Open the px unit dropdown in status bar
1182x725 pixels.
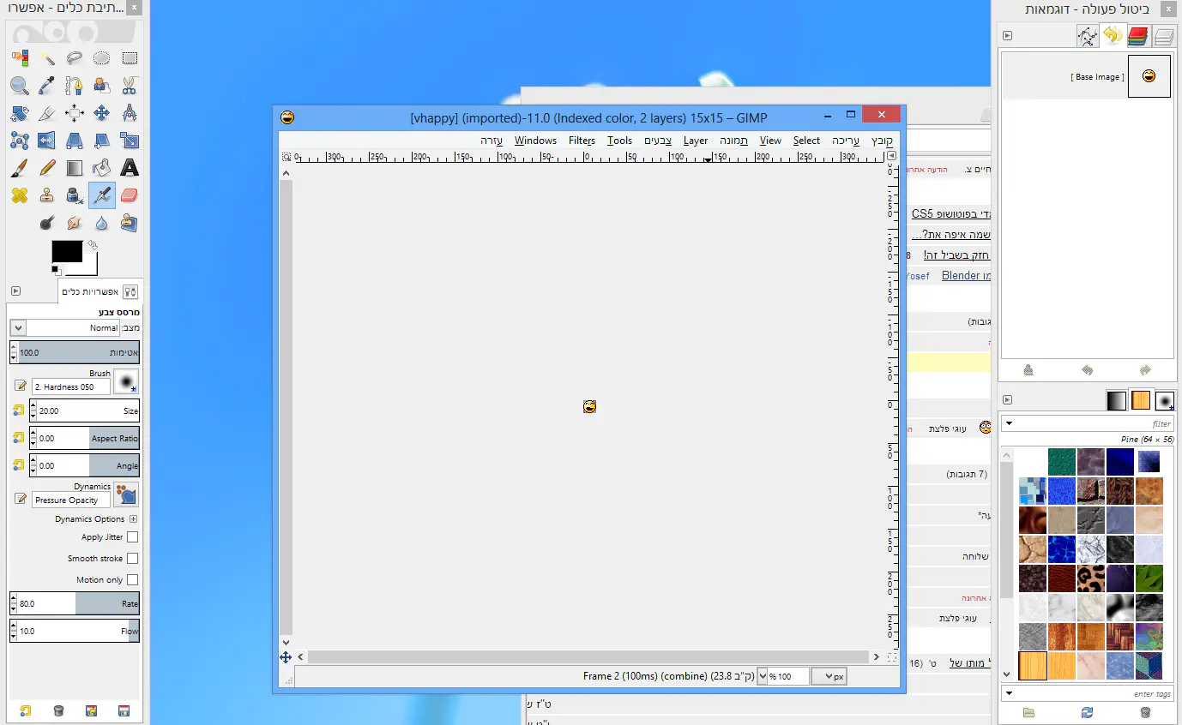click(x=829, y=677)
